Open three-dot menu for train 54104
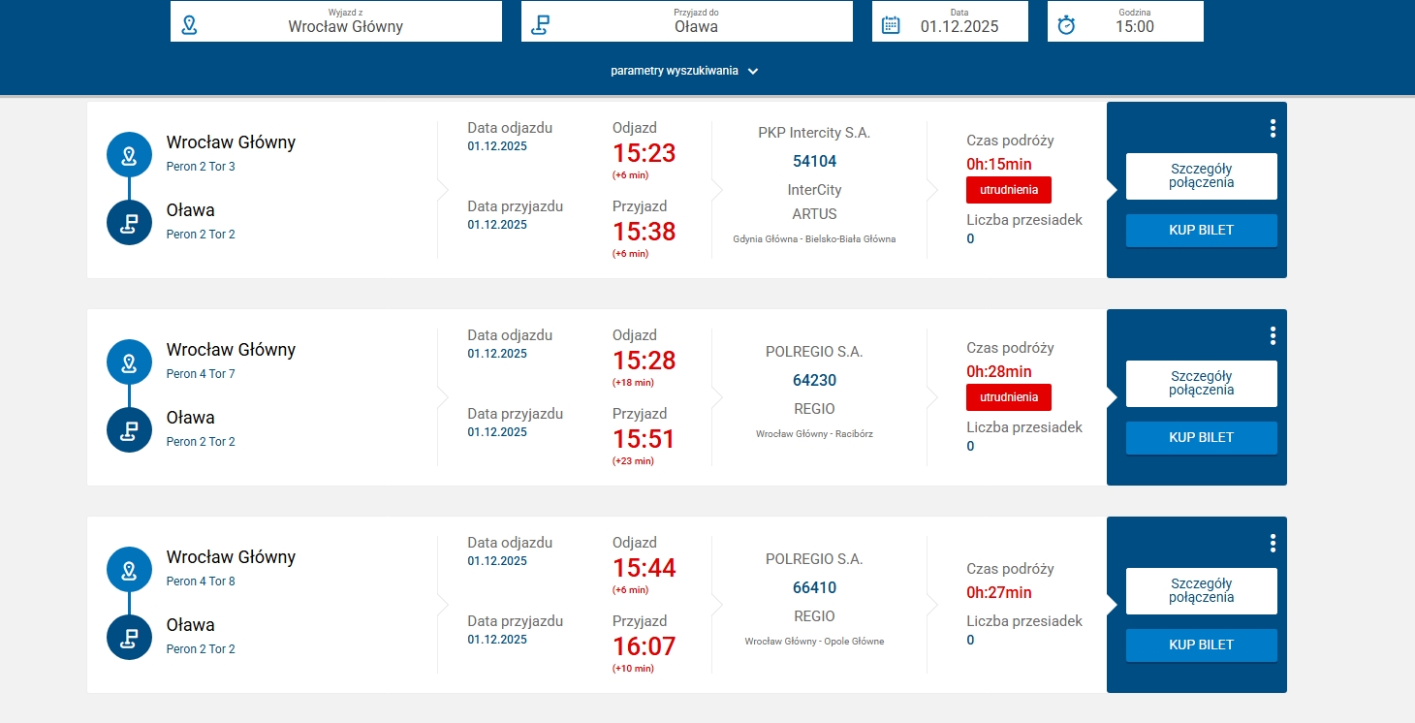Screen dimensions: 1415x723 (1273, 129)
